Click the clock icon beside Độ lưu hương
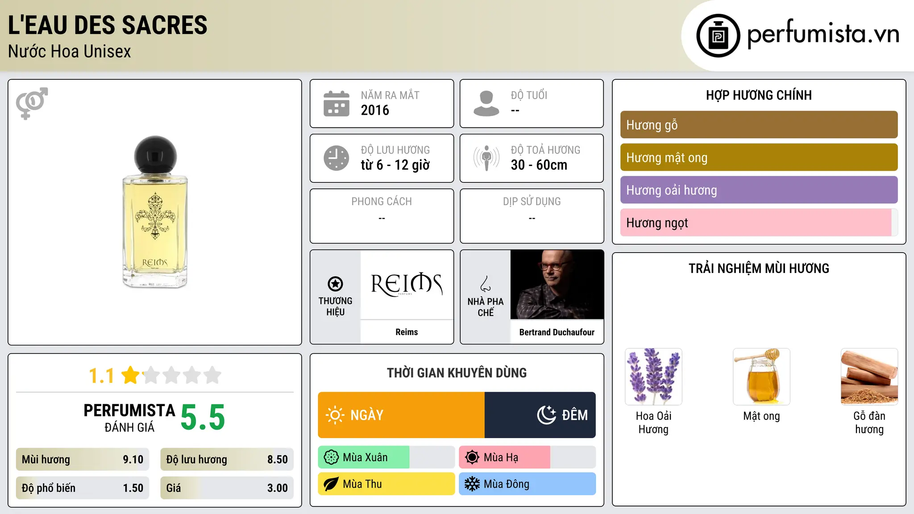The width and height of the screenshot is (914, 514). [x=337, y=158]
